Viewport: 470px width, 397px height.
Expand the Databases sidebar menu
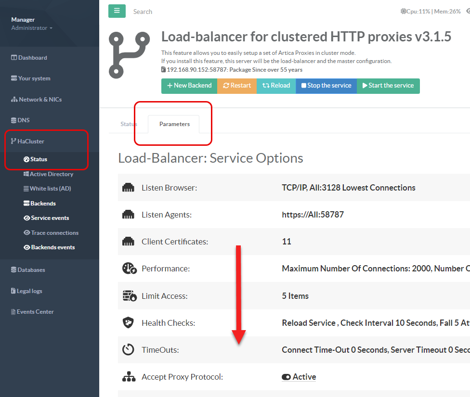coord(31,270)
